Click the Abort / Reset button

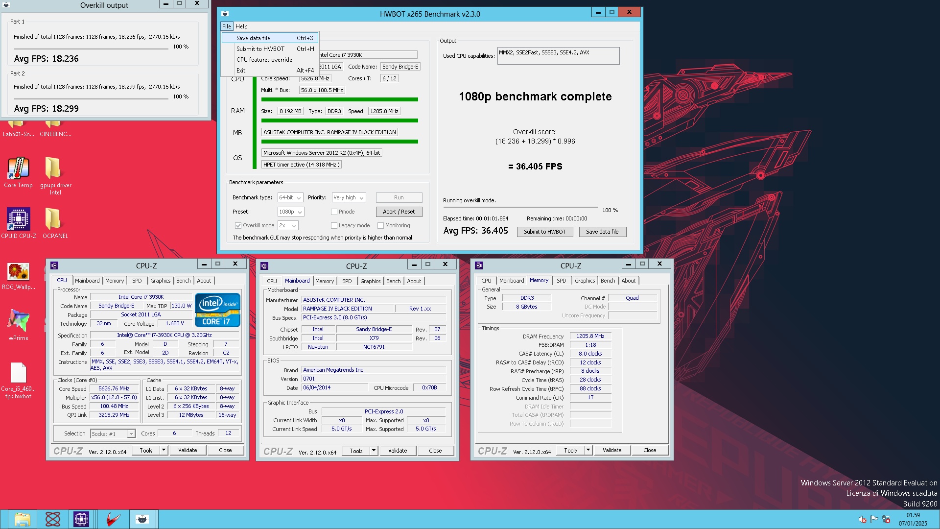[399, 212]
